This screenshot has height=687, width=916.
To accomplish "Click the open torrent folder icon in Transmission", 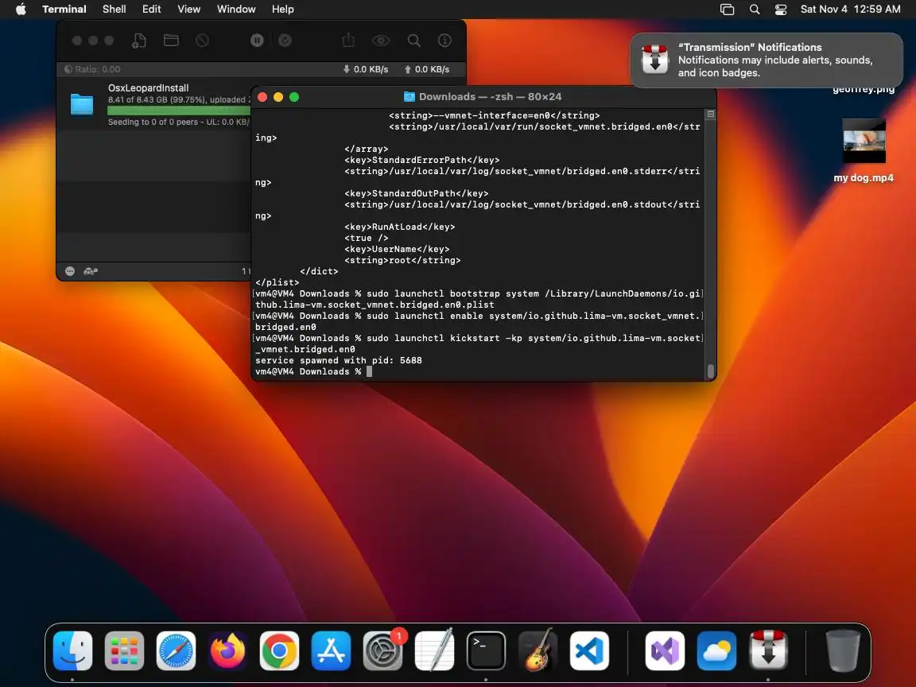I will pyautogui.click(x=171, y=41).
